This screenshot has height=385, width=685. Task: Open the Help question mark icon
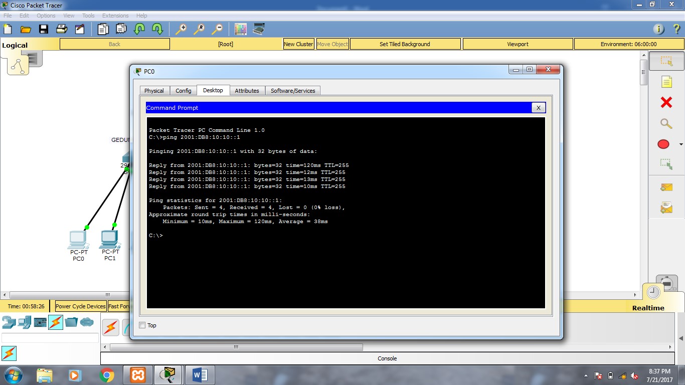(676, 29)
